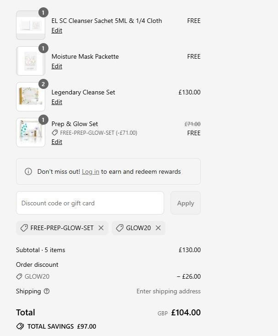Click the tag icon on FREE-PREP-GLOW-SET chip
The width and height of the screenshot is (278, 336).
point(24,228)
